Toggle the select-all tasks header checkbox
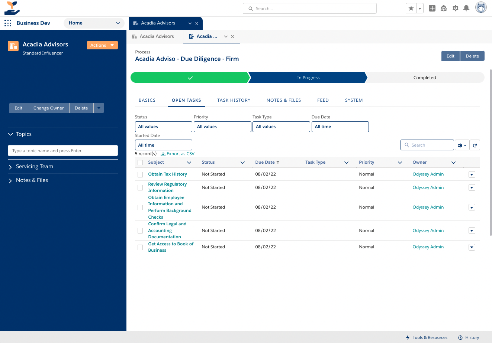 point(140,163)
